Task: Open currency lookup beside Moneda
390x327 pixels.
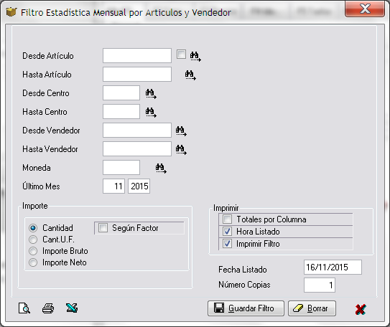Action: click(x=161, y=168)
